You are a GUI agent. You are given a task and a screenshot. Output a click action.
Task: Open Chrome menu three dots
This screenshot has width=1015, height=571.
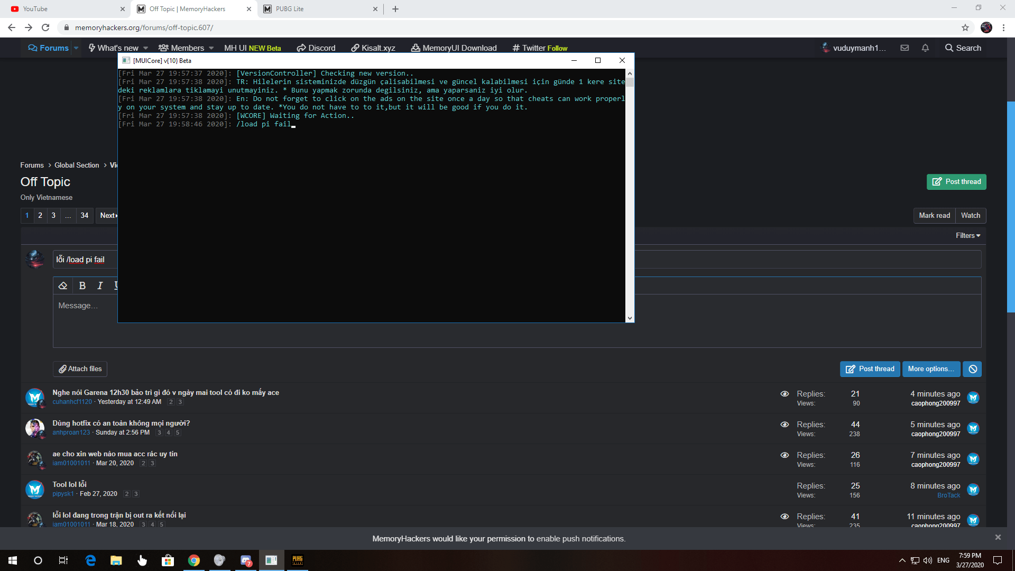[1003, 27]
